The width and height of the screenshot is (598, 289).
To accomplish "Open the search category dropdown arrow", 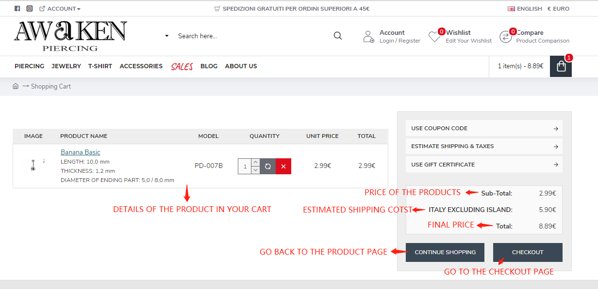I will pyautogui.click(x=166, y=36).
